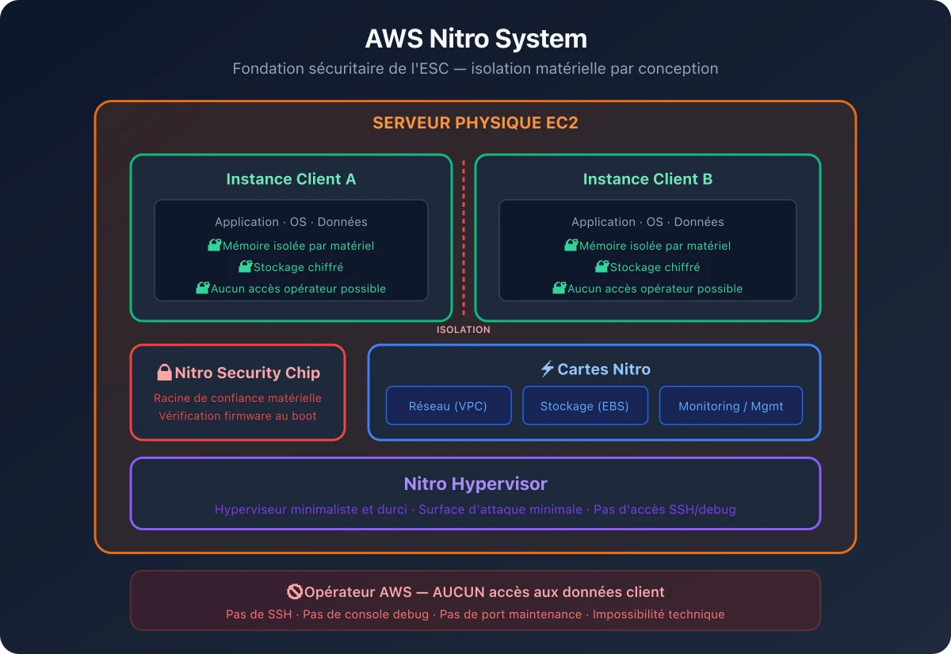Click the prohibited icon beside Opérateur AWS

295,591
